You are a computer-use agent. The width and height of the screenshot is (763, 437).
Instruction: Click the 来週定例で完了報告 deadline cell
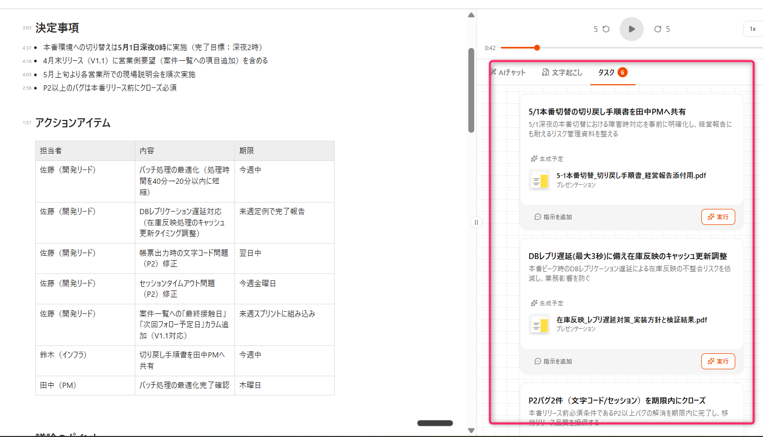click(285, 223)
